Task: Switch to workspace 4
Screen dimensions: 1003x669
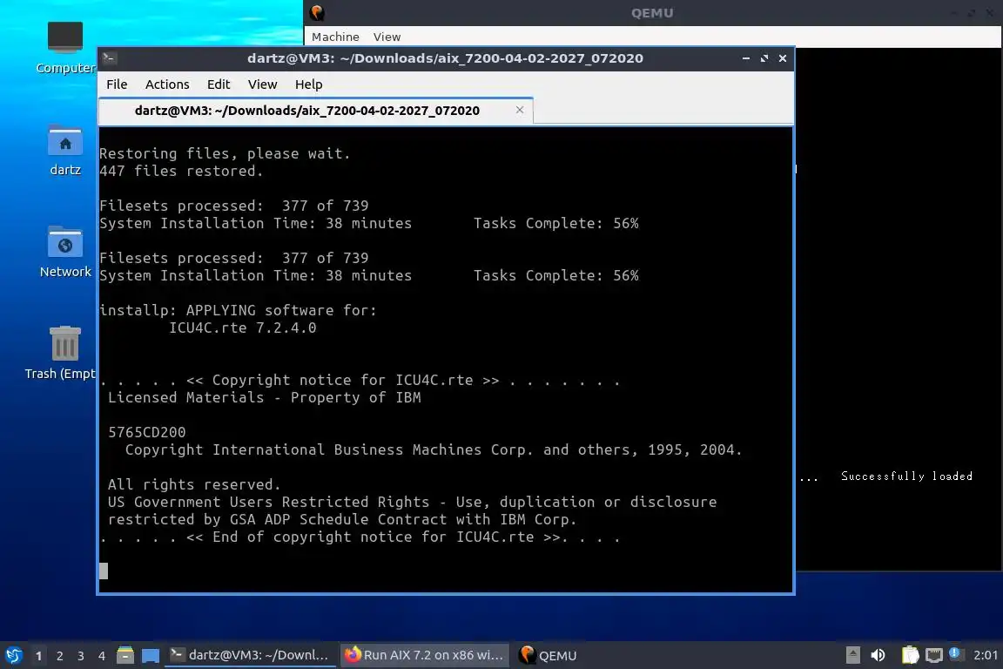Action: click(x=102, y=656)
